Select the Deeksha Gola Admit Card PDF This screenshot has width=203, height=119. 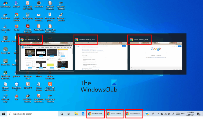click(50, 28)
